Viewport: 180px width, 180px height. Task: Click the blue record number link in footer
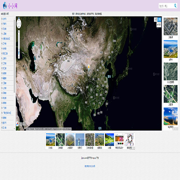pyautogui.click(x=90, y=166)
